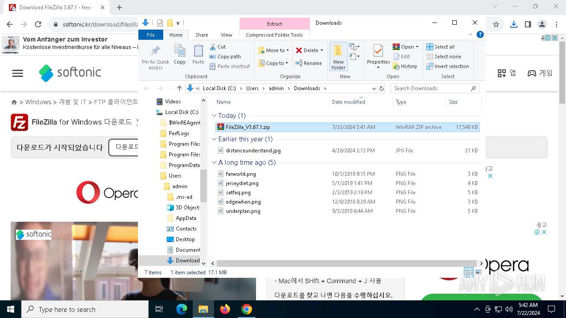Sort files by Name column
The width and height of the screenshot is (566, 318).
[272, 102]
